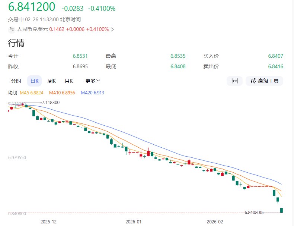Switch to the 周K weekly chart
294x226 pixels.
click(x=51, y=81)
